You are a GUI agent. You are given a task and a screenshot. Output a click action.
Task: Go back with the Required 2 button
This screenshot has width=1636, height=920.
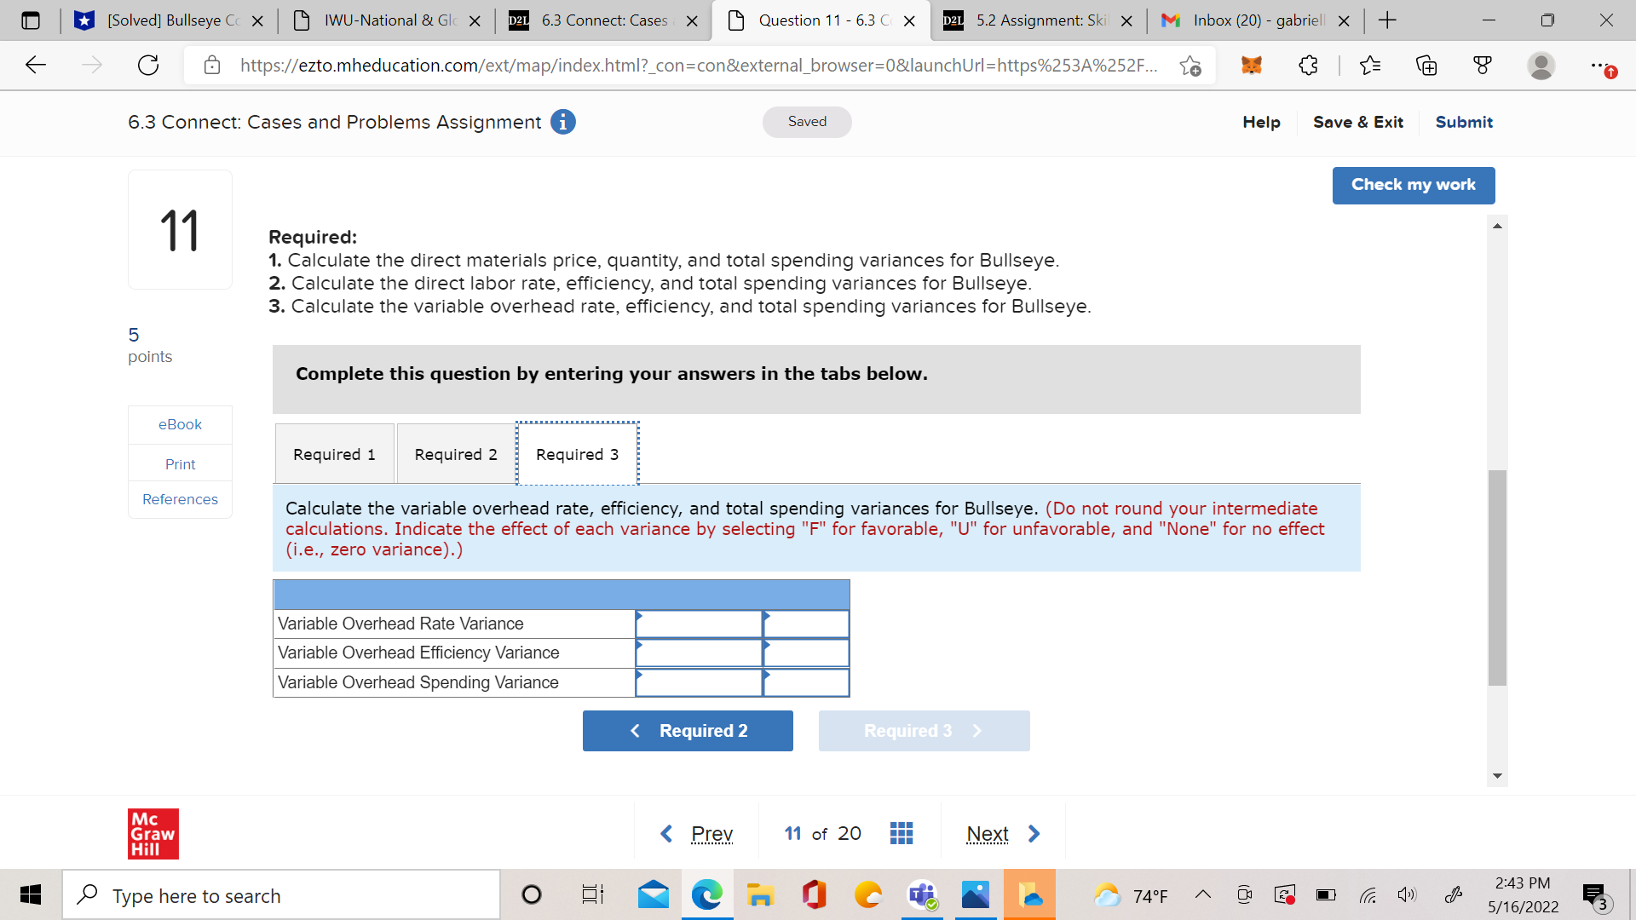point(688,731)
